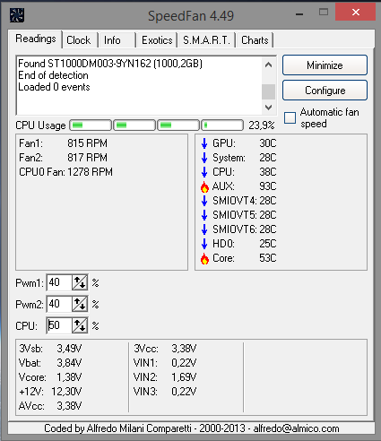Click the SMIOVT5 down-arrow icon
381x441 pixels.
pyautogui.click(x=204, y=215)
